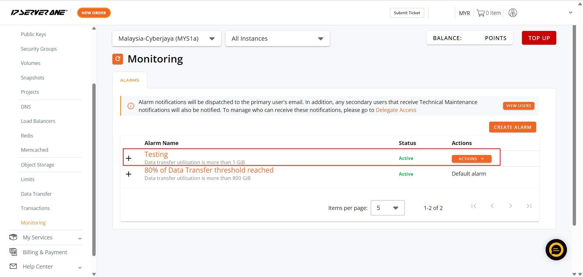Click the orange refresh icon beside Monitoring
Viewport: 583px width, 277px height.
point(118,59)
